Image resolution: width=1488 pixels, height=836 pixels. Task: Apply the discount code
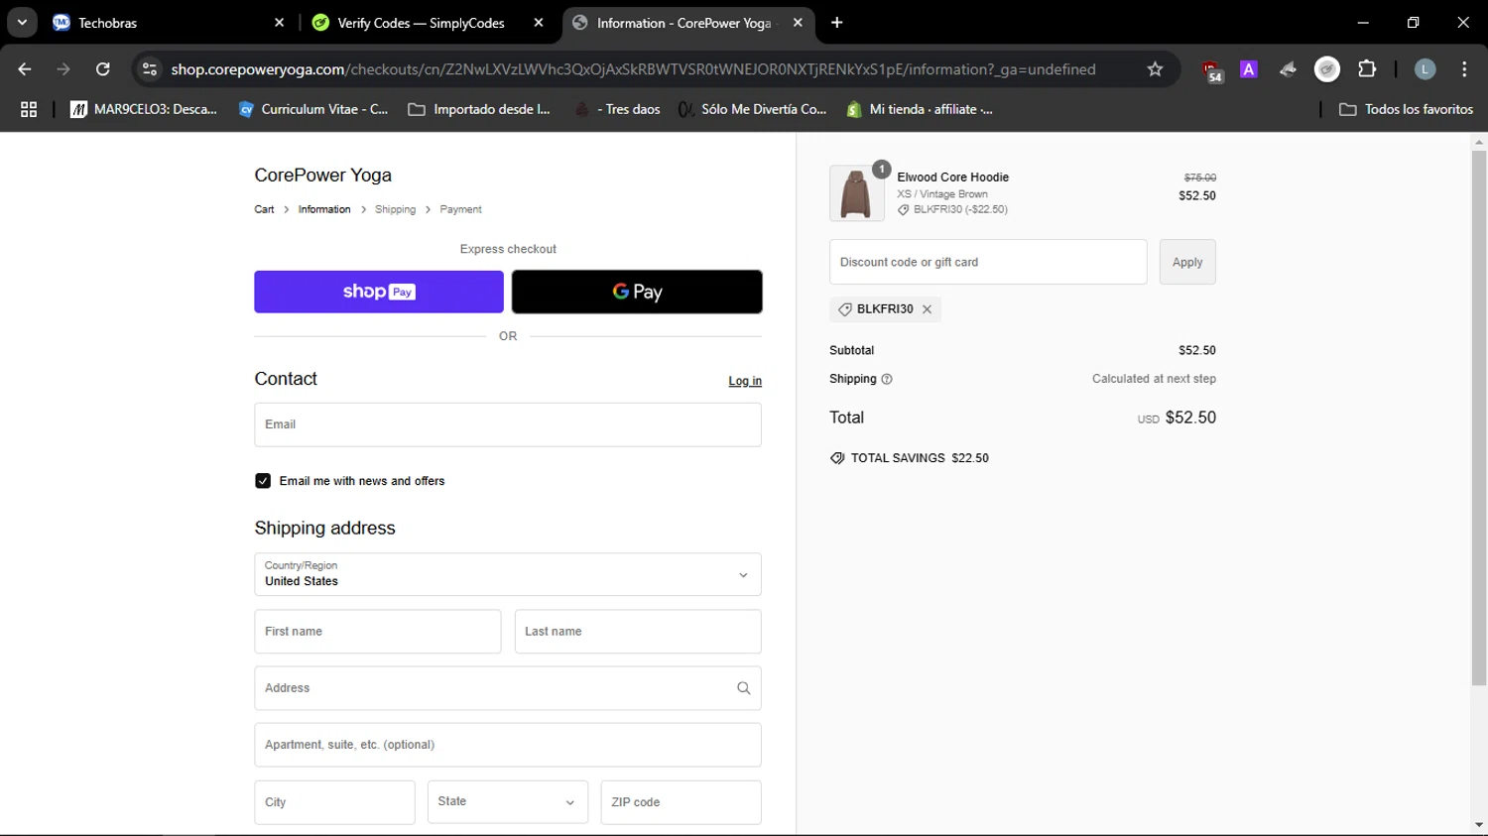[1187, 262]
